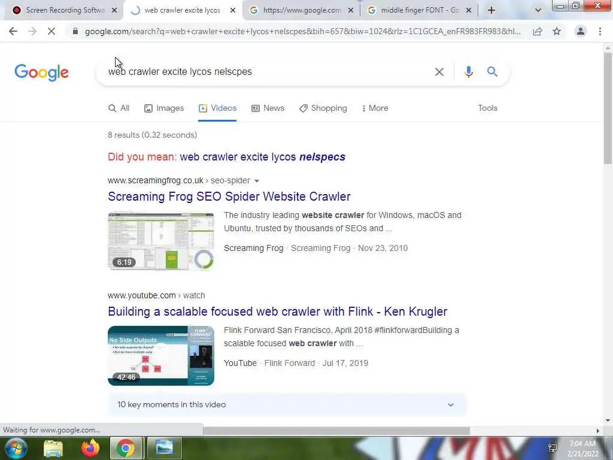
Task: Open Chrome profile avatar
Action: pyautogui.click(x=581, y=31)
